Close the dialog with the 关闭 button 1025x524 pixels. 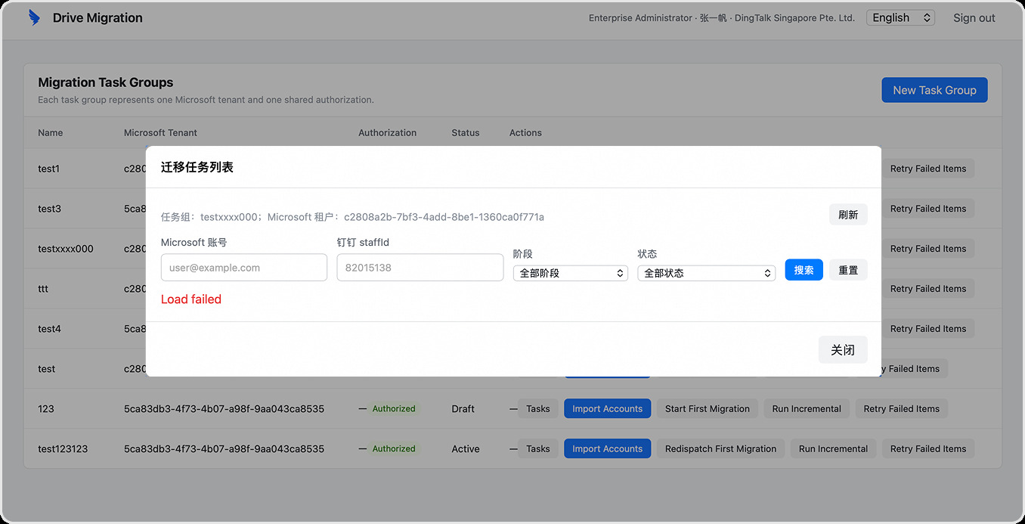843,350
